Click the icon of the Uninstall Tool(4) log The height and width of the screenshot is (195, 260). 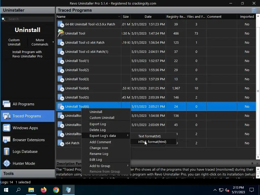pyautogui.click(x=61, y=88)
